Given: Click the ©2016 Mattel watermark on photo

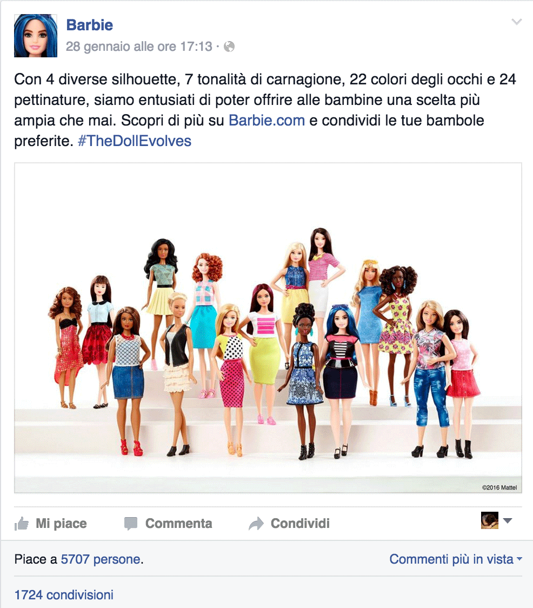Looking at the screenshot, I should tap(499, 487).
